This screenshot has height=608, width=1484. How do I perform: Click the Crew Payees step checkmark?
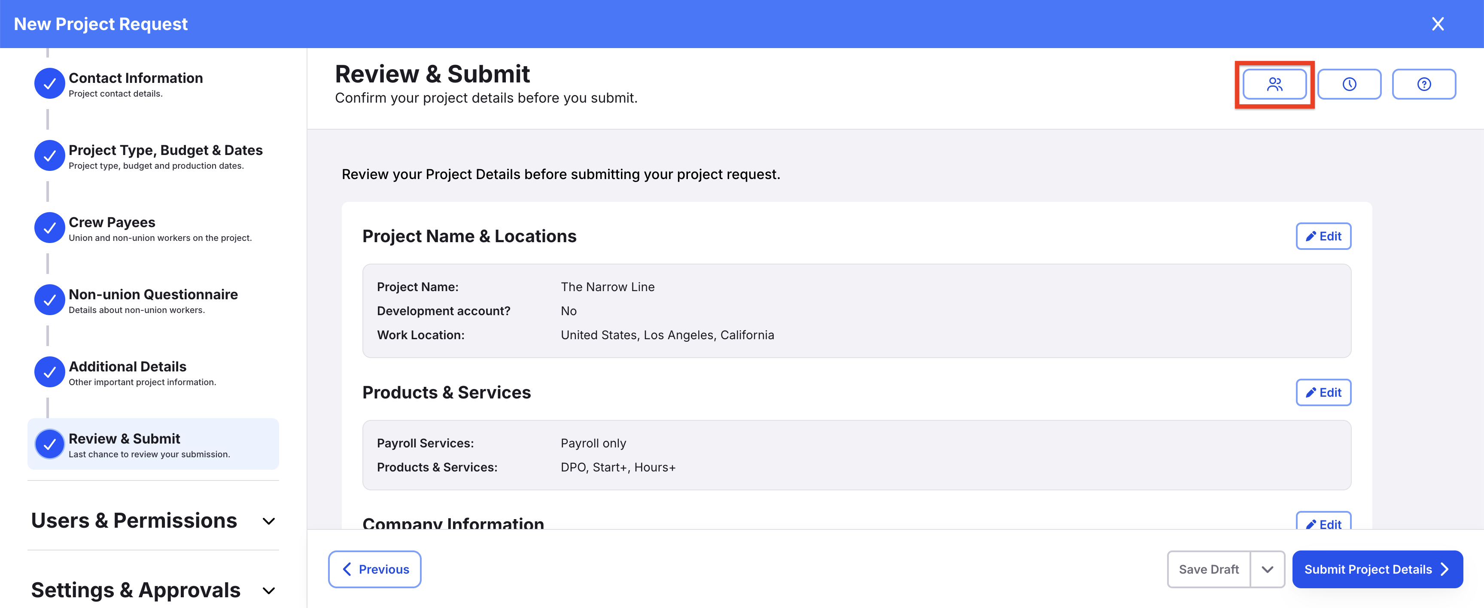(x=49, y=228)
